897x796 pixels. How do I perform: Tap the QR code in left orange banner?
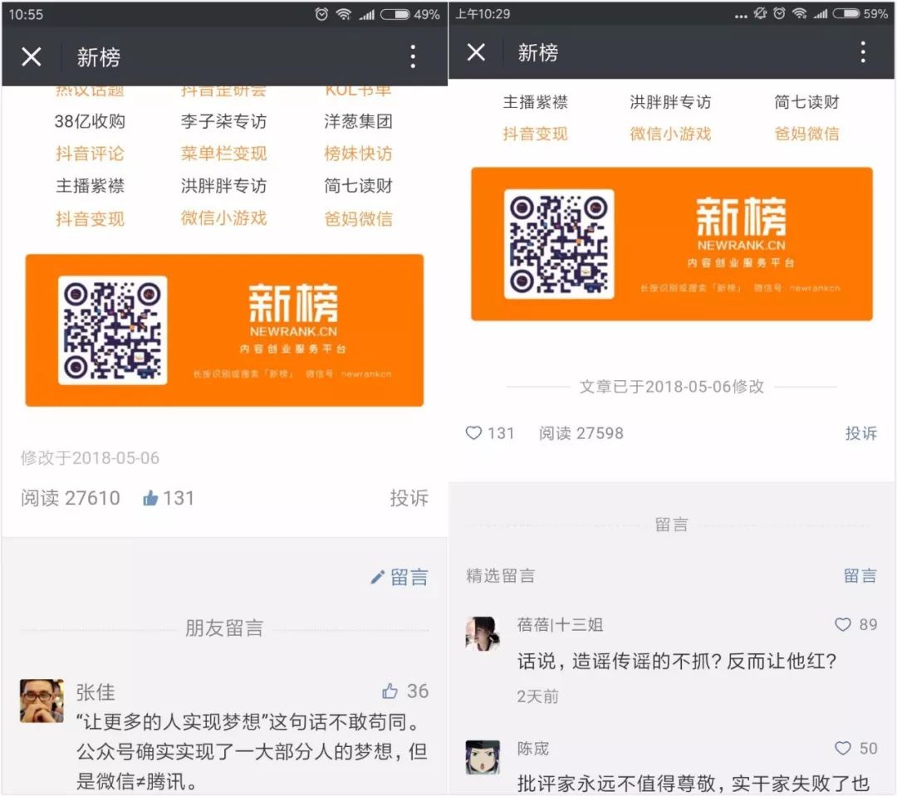pos(112,330)
